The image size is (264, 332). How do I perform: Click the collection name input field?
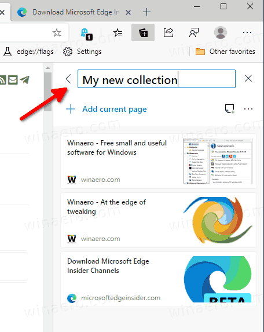coord(156,79)
